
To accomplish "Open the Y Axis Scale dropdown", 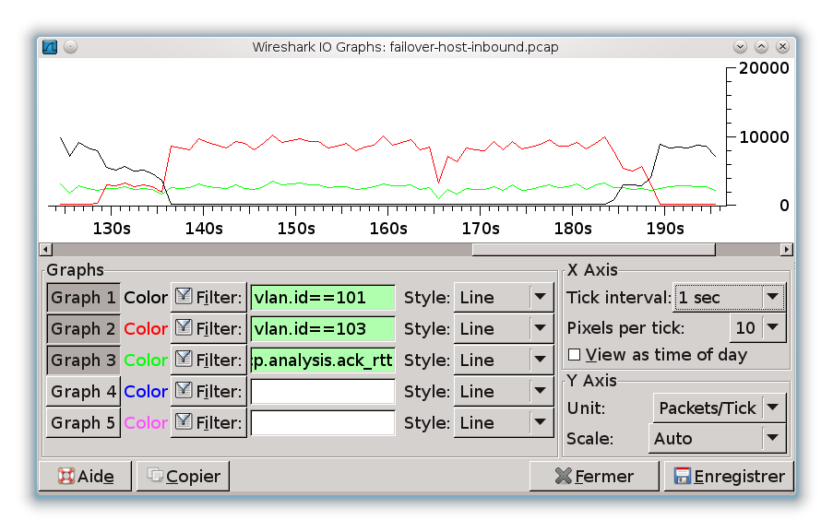I will [717, 439].
